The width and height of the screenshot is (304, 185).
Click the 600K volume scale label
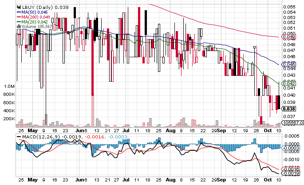point(9,102)
